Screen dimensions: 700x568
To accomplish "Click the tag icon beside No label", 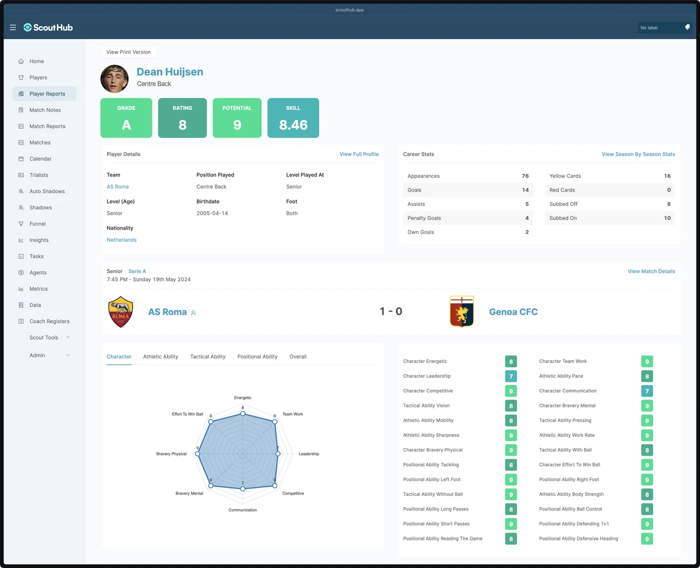I will click(x=687, y=27).
